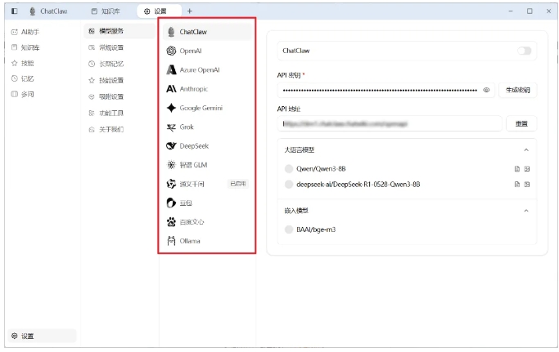This screenshot has height=352, width=559.
Task: Collapse the 大语言模型 section
Action: [525, 150]
